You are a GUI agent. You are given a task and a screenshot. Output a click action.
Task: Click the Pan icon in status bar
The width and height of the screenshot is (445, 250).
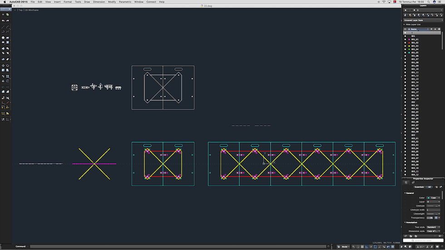(401, 247)
